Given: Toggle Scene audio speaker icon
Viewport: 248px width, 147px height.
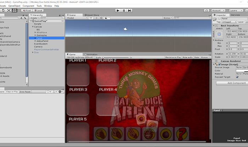Looking at the screenshot, I should tap(101, 18).
